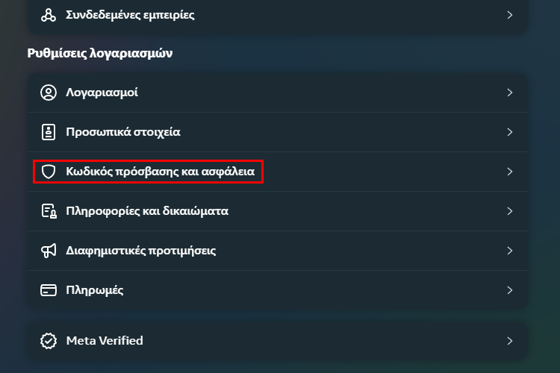Click the shield icon for password and security
This screenshot has width=560, height=373.
pos(49,172)
